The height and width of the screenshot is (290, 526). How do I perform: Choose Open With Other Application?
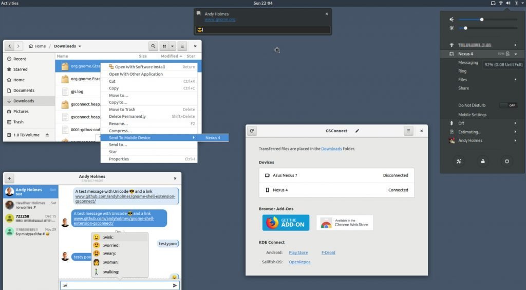(149, 74)
